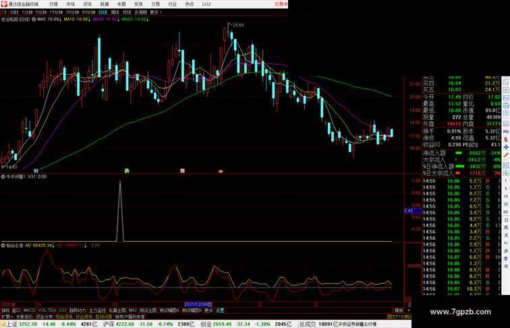
Task: Switch chart to 1分钟 period
Action: coord(27,12)
